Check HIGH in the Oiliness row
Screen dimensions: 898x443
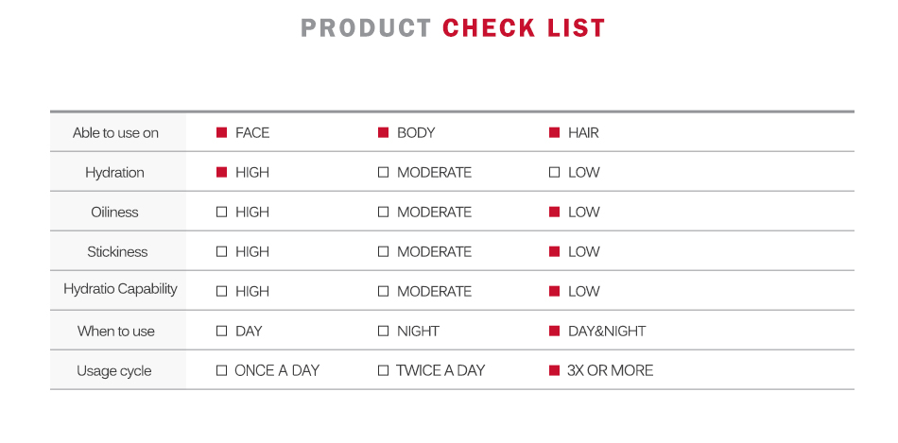(222, 213)
